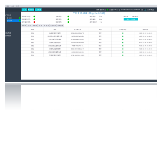Click the green 服务连接状态 indicator
Viewport: 162px width, 165px height.
pyautogui.click(x=107, y=10)
